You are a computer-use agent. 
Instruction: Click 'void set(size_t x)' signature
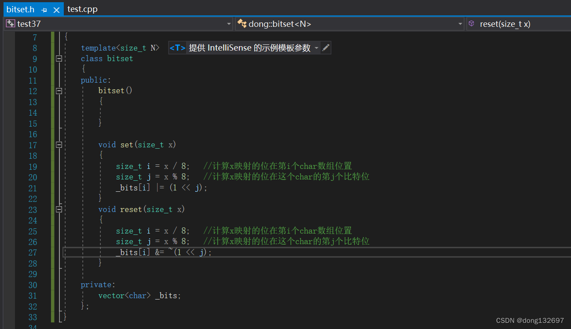pyautogui.click(x=137, y=145)
